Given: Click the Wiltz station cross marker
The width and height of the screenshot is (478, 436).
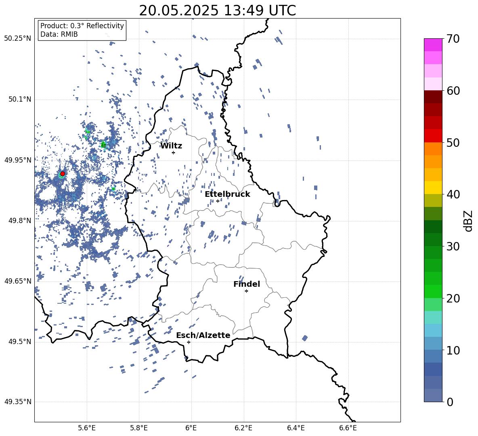Looking at the screenshot, I should pos(174,152).
